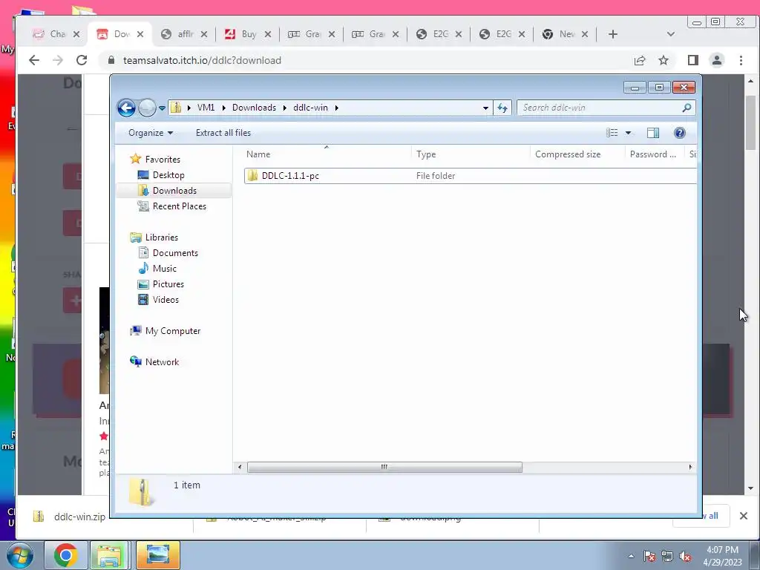
Task: Open the tab search dropdown
Action: 671,34
